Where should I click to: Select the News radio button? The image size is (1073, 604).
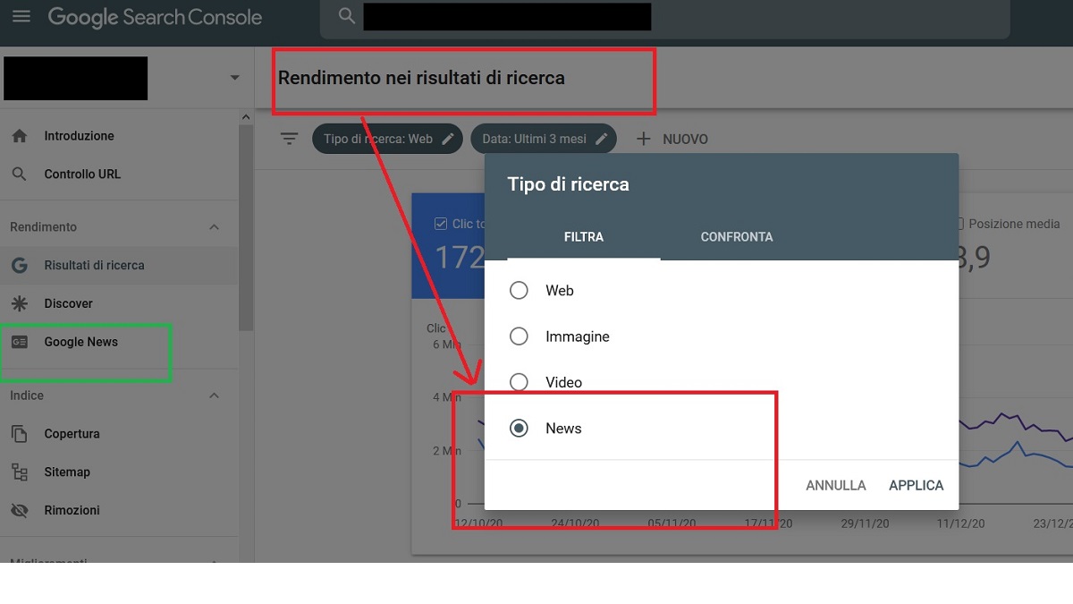(x=519, y=429)
